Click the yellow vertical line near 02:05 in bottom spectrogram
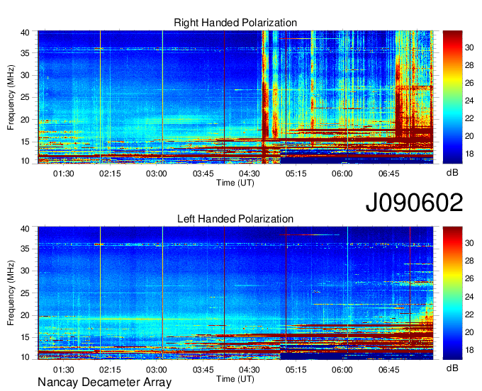The width and height of the screenshot is (482, 391). point(100,293)
